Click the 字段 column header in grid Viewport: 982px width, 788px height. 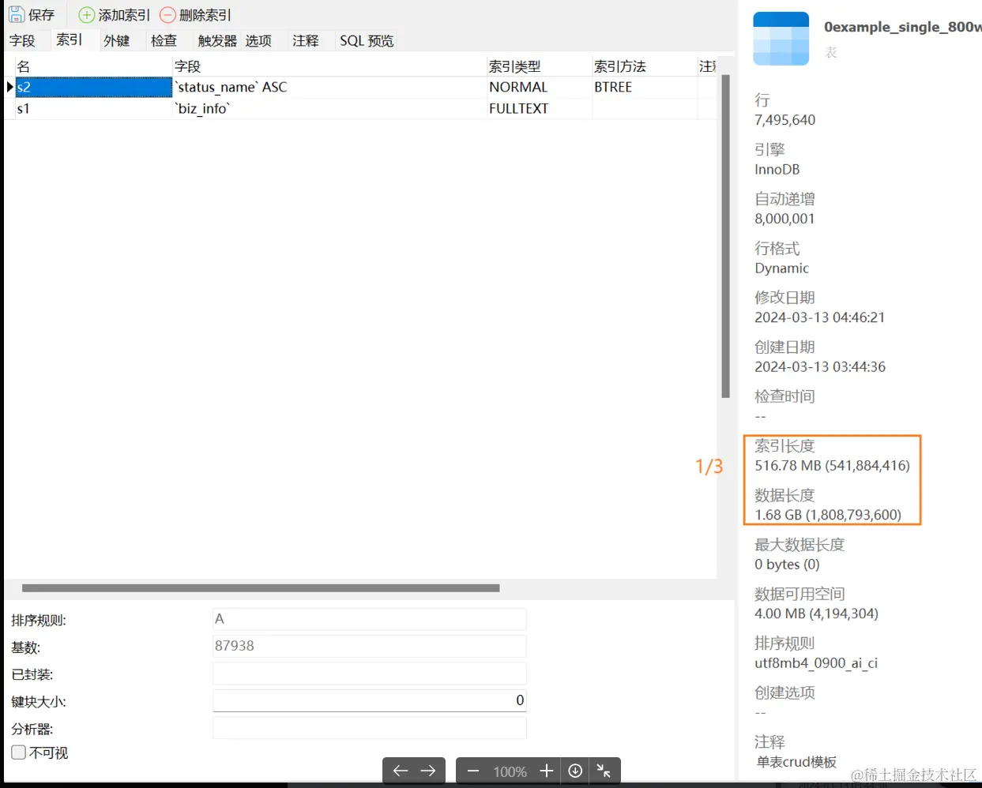point(330,66)
